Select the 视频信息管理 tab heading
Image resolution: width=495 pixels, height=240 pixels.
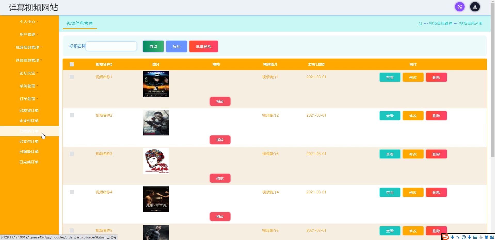[79, 23]
